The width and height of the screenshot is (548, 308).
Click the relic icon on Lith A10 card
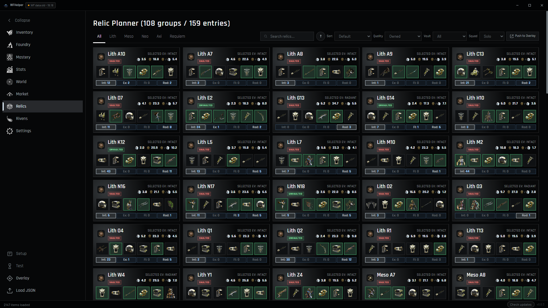click(x=101, y=57)
